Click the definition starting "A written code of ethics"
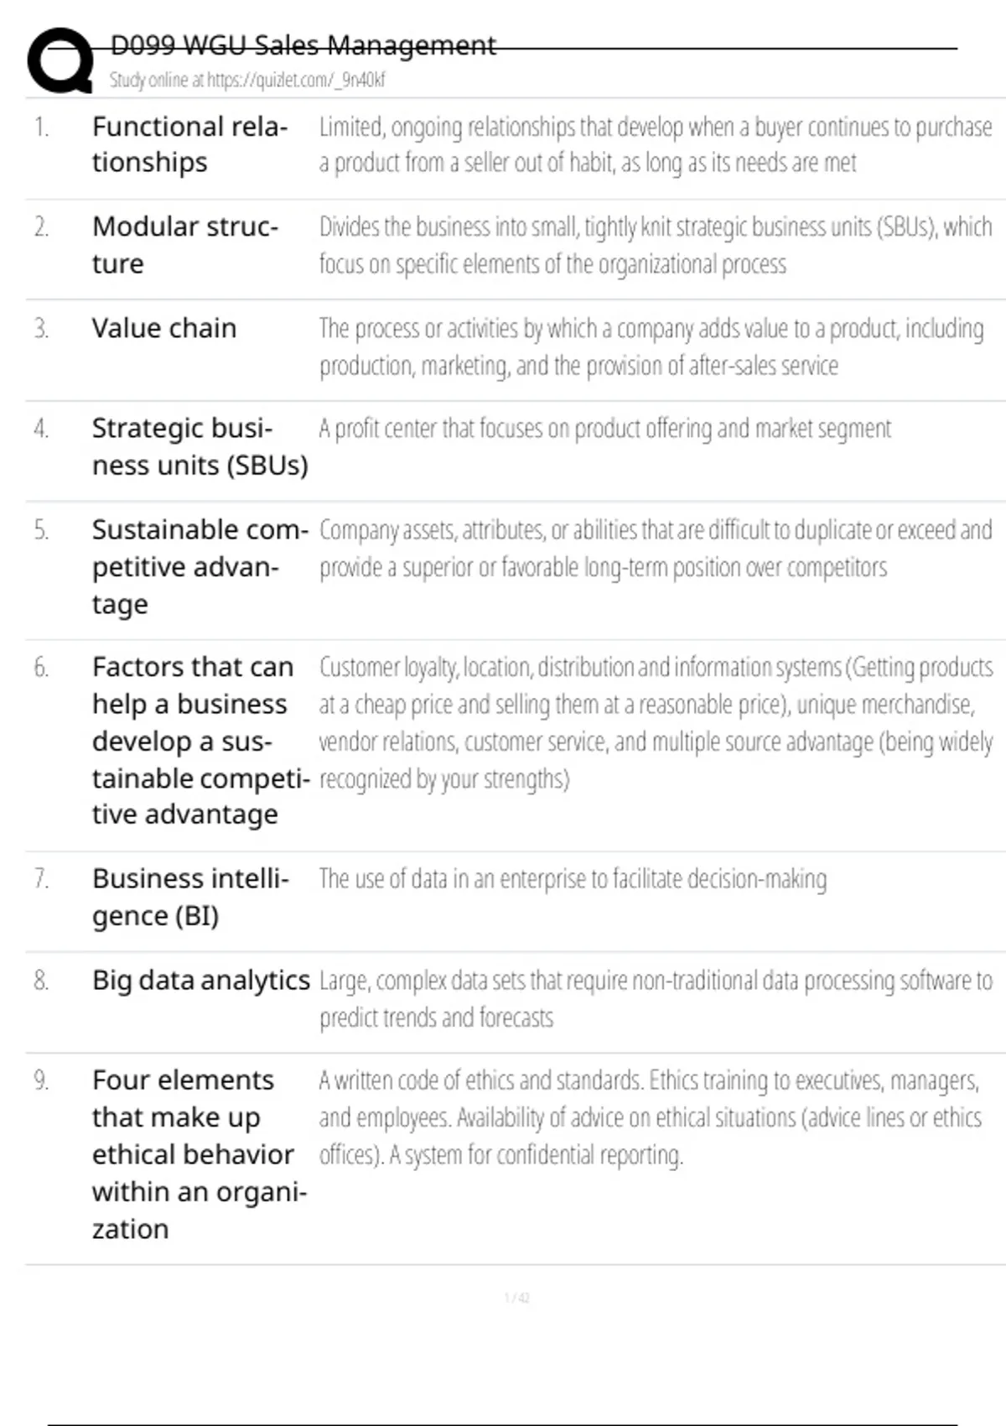 coord(650,1117)
